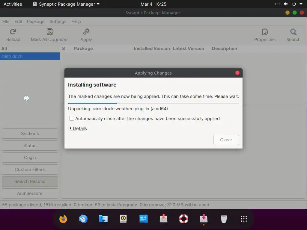Click Activities in the top bar
307x230 pixels.
13,4
